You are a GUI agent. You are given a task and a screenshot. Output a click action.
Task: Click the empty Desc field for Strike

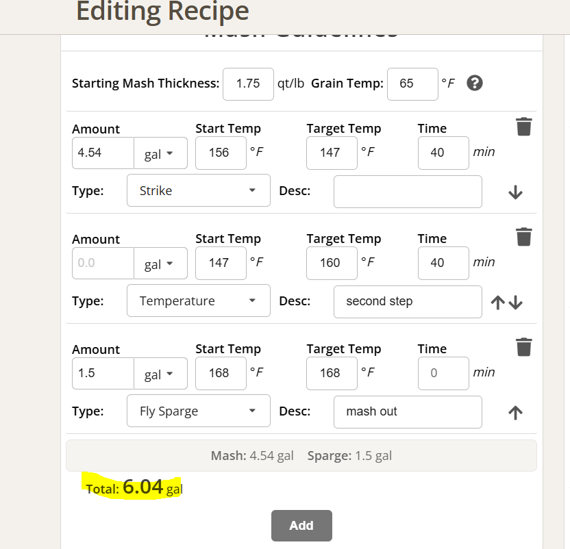click(408, 191)
